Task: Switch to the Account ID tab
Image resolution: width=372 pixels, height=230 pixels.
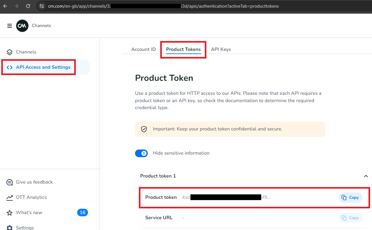Action: pyautogui.click(x=144, y=49)
